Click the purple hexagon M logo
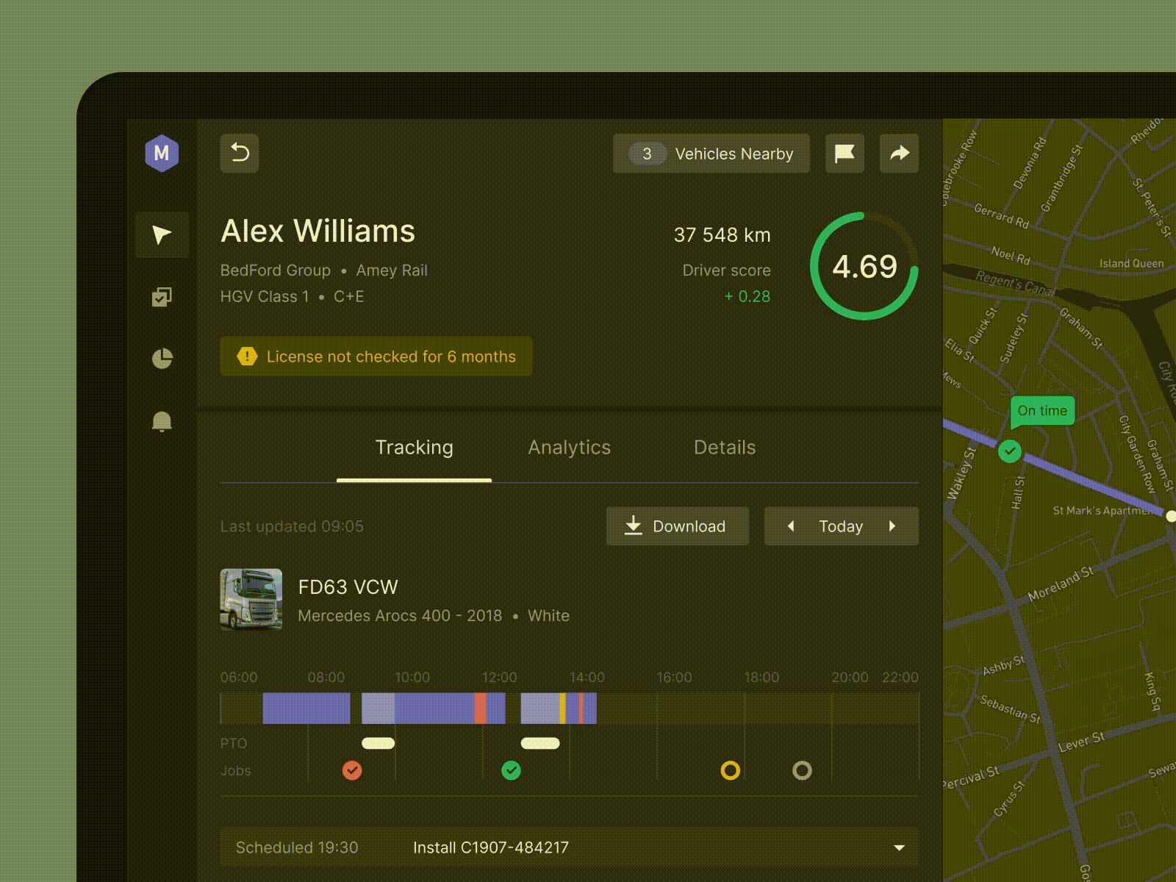Image resolution: width=1176 pixels, height=882 pixels. click(x=162, y=153)
